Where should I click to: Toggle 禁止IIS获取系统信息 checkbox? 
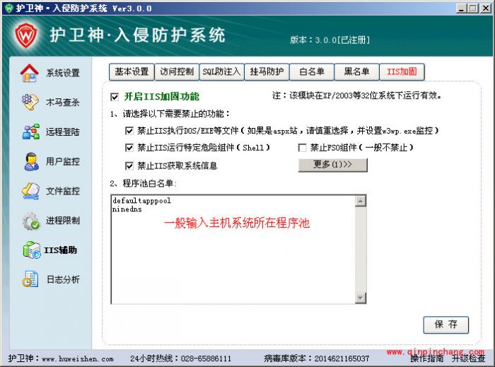129,165
